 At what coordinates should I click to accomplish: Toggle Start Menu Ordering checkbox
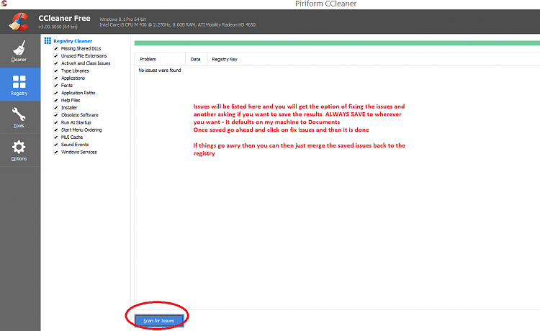pyautogui.click(x=55, y=130)
